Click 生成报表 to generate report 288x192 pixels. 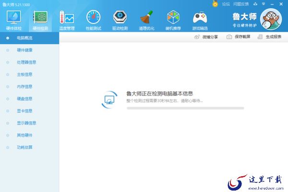tap(269, 37)
